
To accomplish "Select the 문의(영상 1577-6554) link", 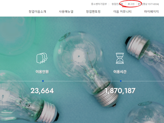I will pos(148,4).
